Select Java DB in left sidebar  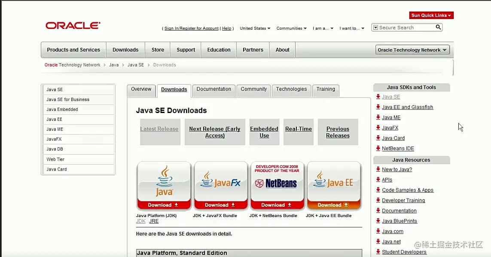78,149
